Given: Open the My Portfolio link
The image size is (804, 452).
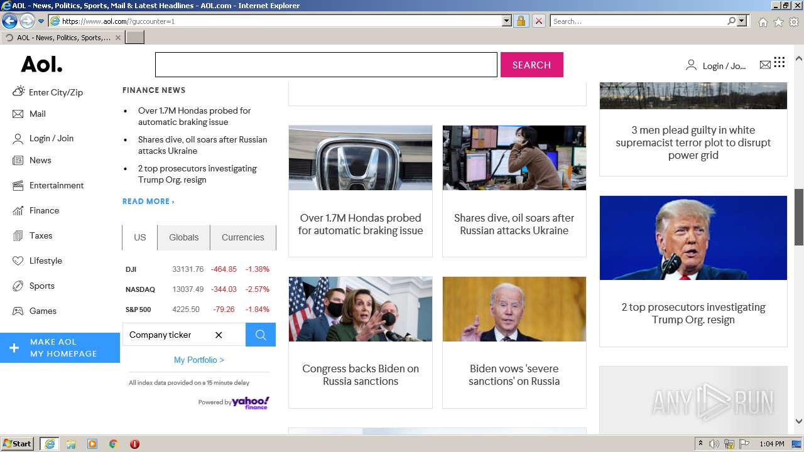Looking at the screenshot, I should point(199,360).
